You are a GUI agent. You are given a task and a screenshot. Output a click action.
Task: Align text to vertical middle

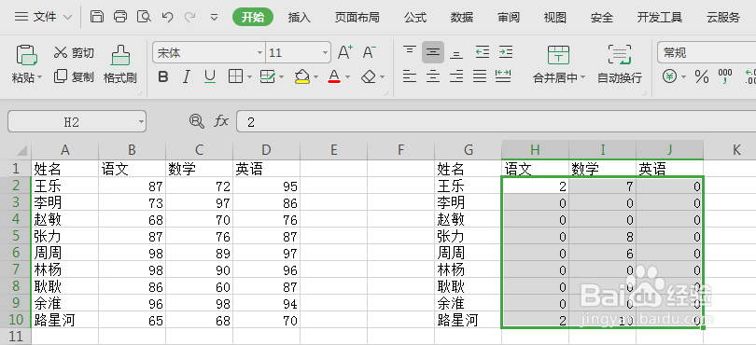tap(433, 52)
